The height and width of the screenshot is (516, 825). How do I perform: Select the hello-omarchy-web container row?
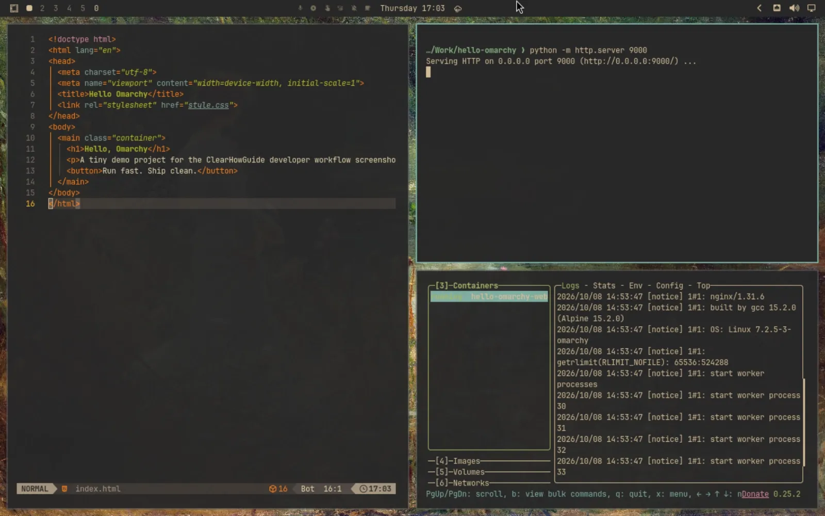coord(489,297)
